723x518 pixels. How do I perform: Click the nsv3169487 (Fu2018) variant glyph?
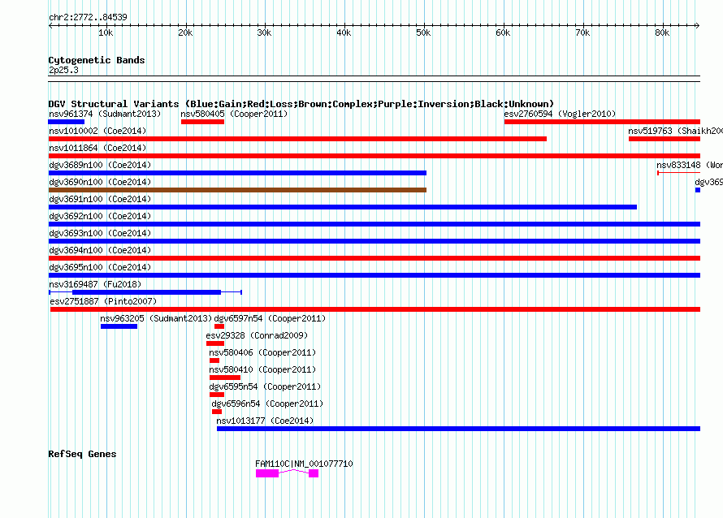[x=145, y=292]
